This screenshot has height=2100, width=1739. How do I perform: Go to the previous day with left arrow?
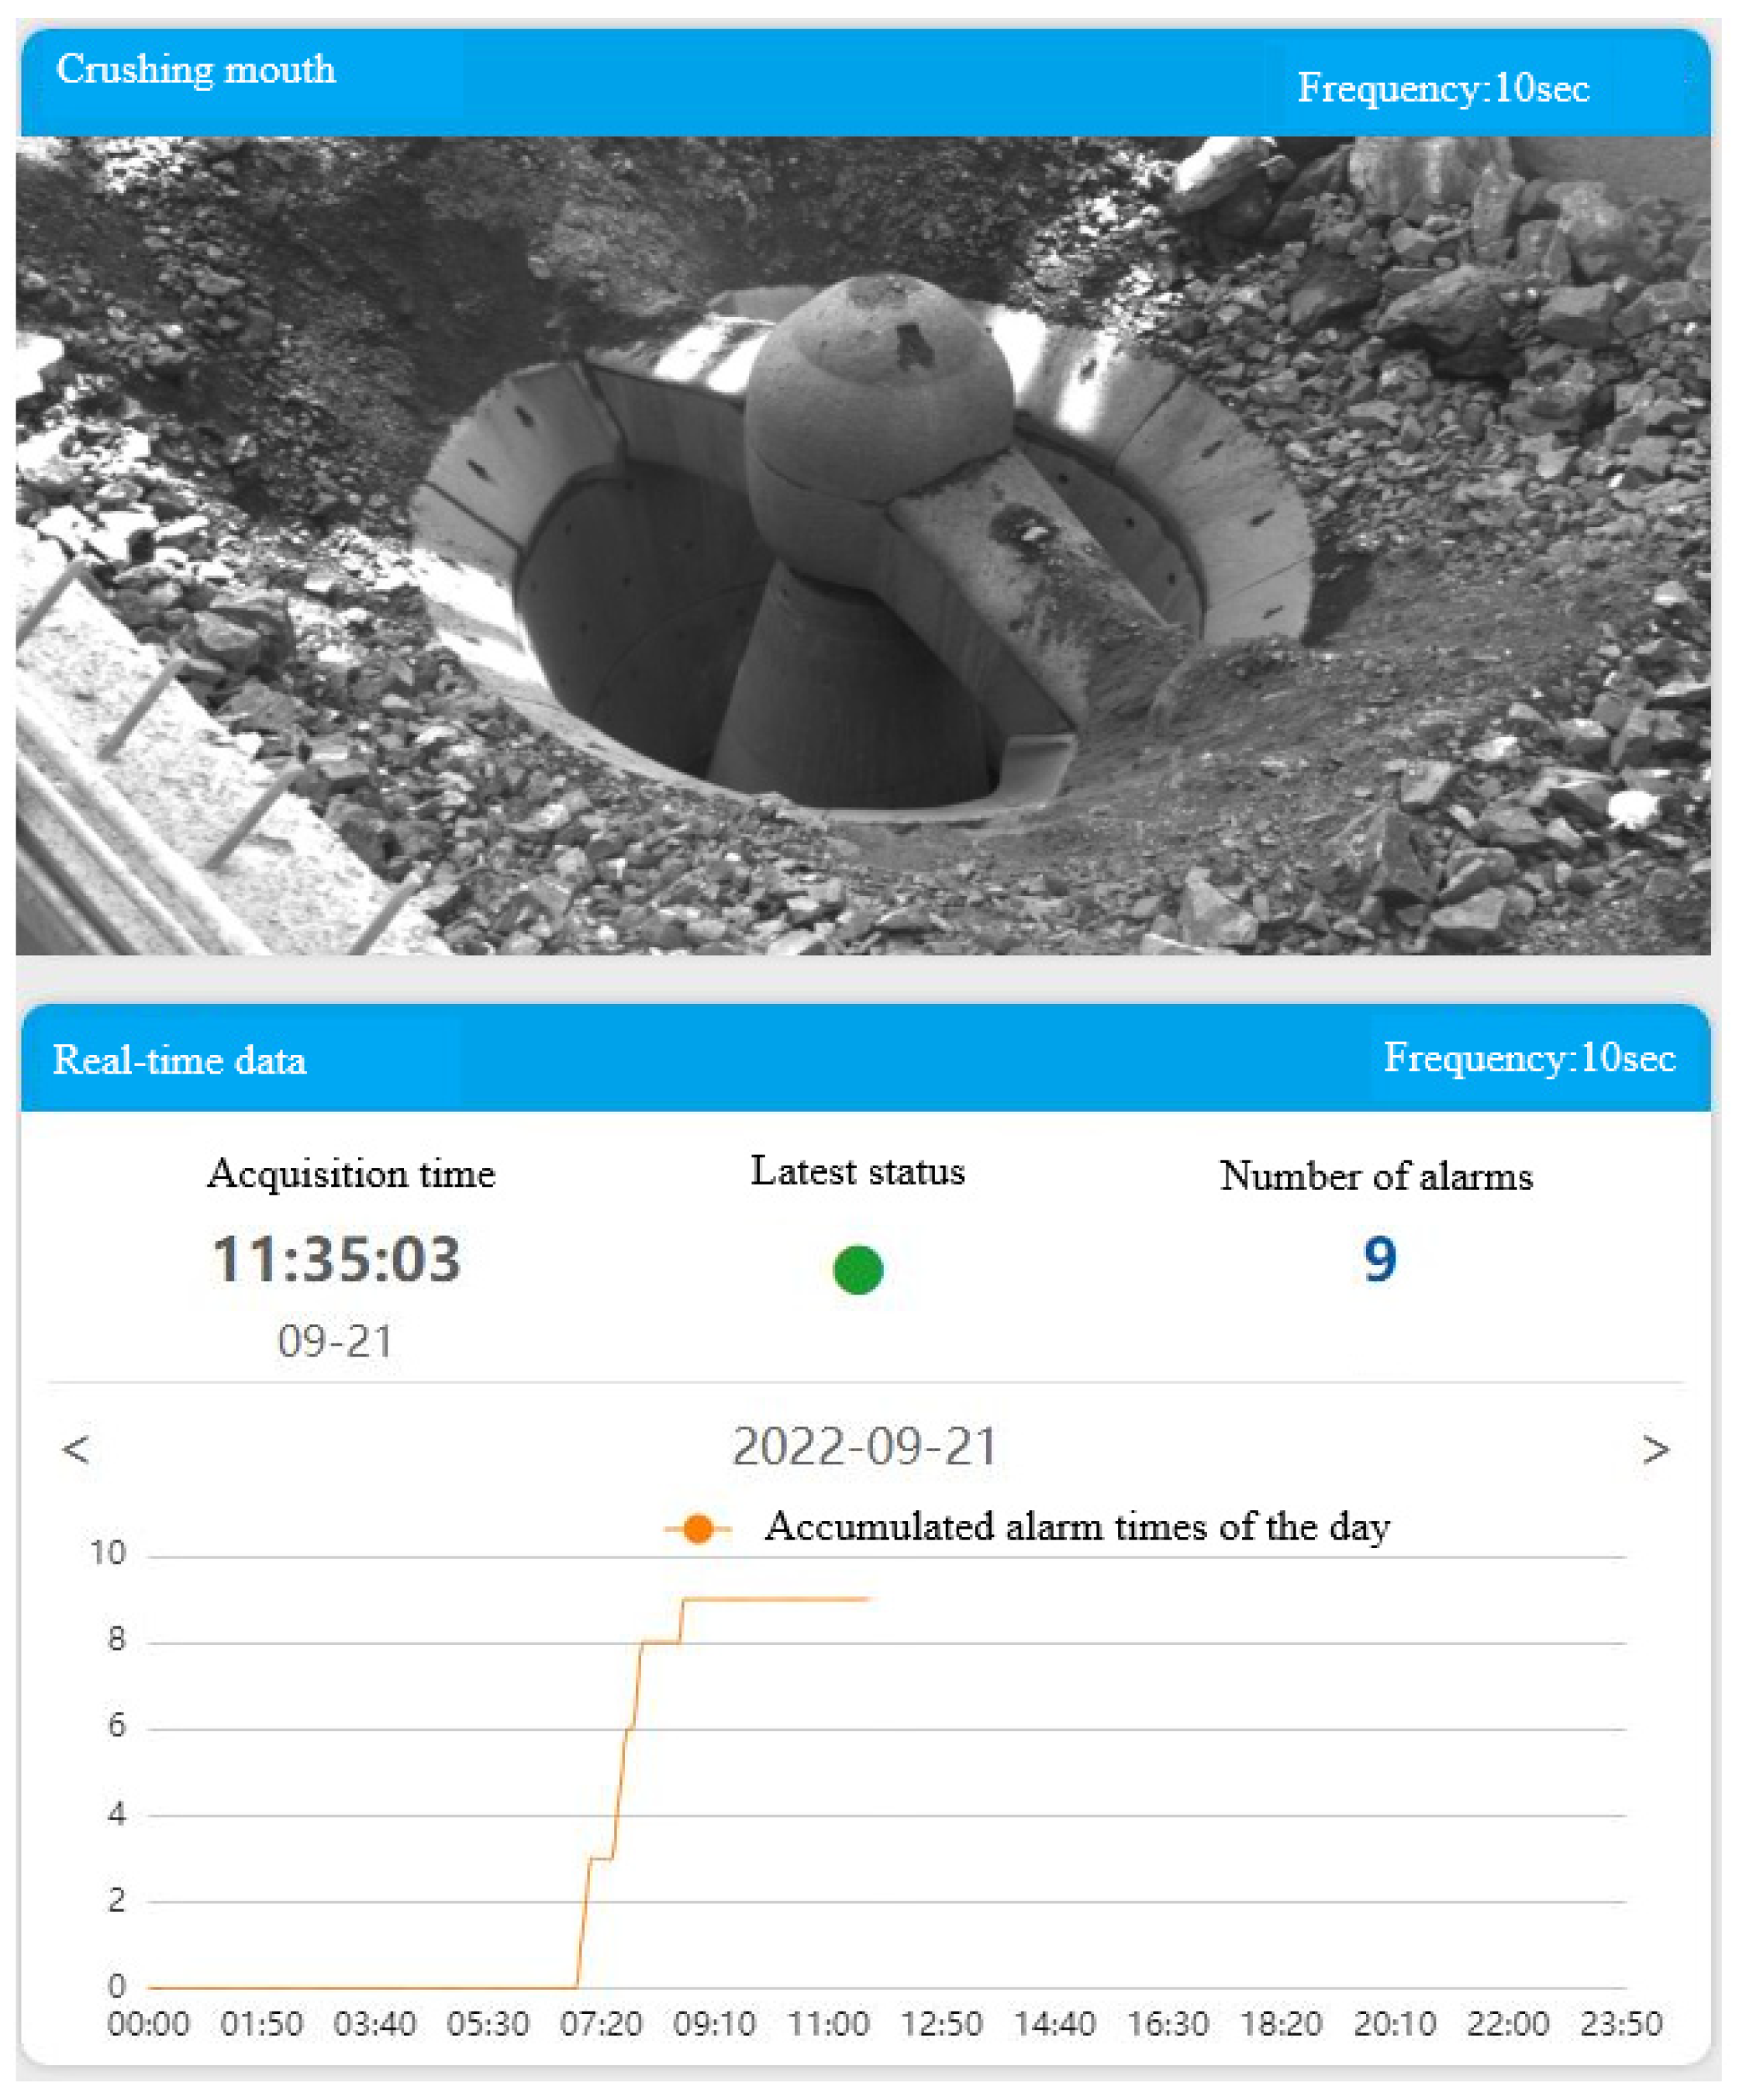coord(76,1449)
